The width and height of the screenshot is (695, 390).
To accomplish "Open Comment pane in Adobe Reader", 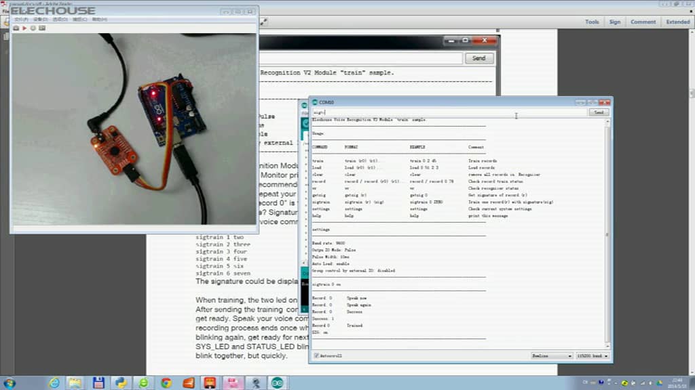I will [x=643, y=22].
